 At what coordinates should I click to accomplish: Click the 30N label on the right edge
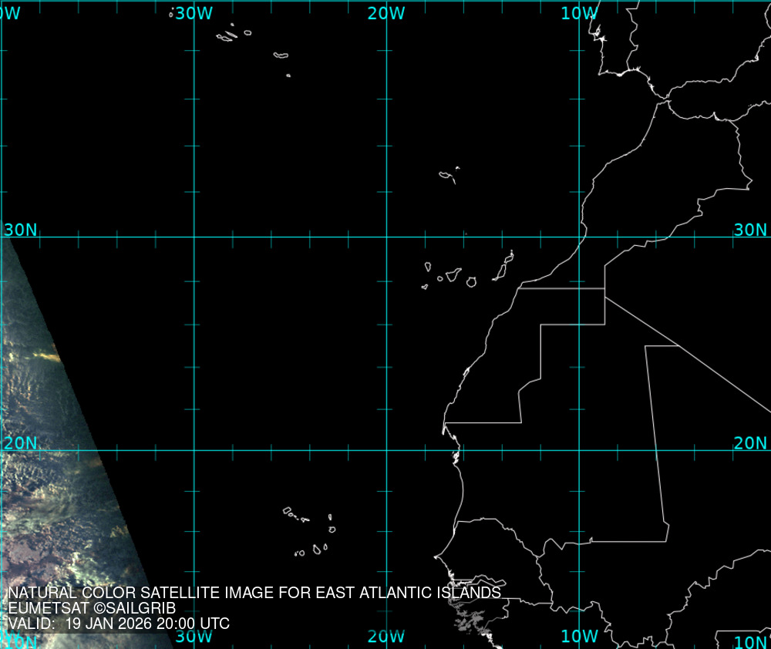point(749,230)
